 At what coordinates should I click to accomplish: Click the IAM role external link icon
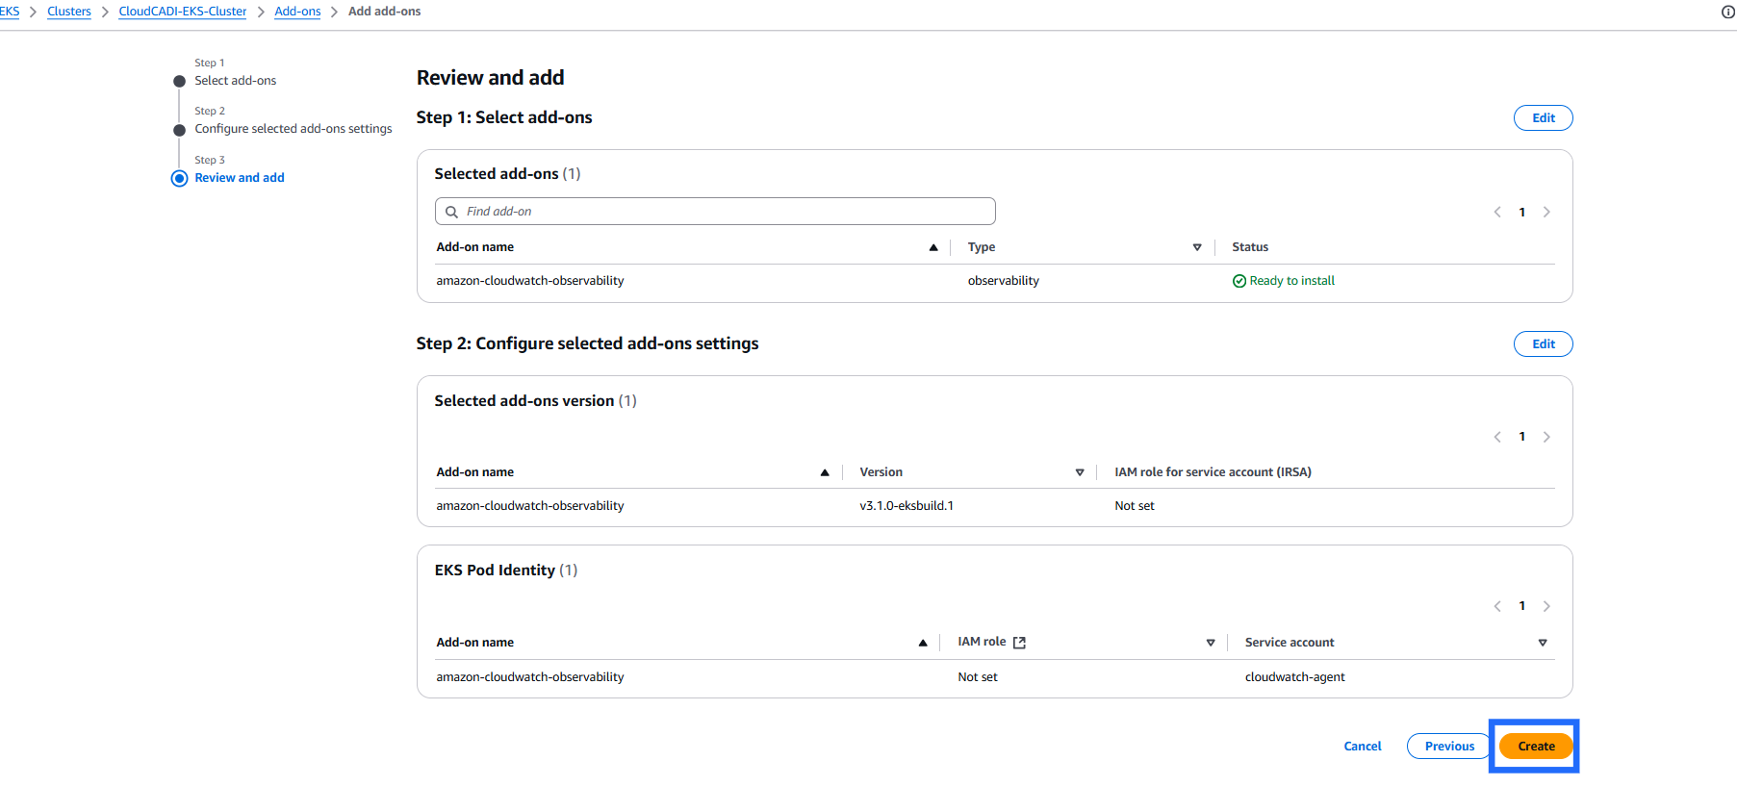click(1019, 643)
